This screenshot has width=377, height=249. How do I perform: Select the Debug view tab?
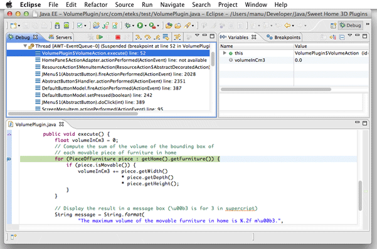(x=23, y=37)
